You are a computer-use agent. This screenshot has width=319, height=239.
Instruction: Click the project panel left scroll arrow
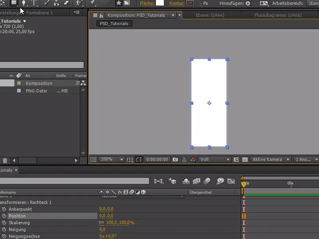[x=14, y=161]
